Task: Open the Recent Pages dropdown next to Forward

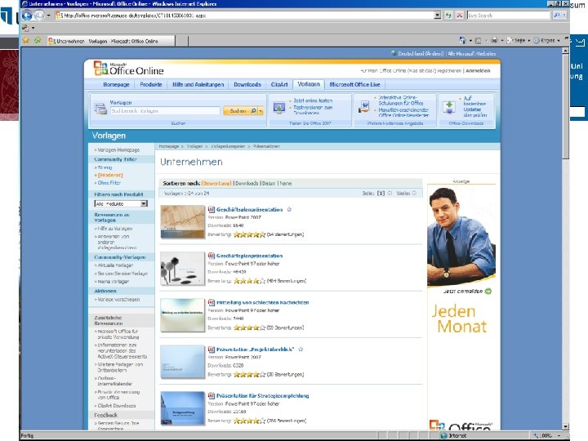Action: click(48, 16)
